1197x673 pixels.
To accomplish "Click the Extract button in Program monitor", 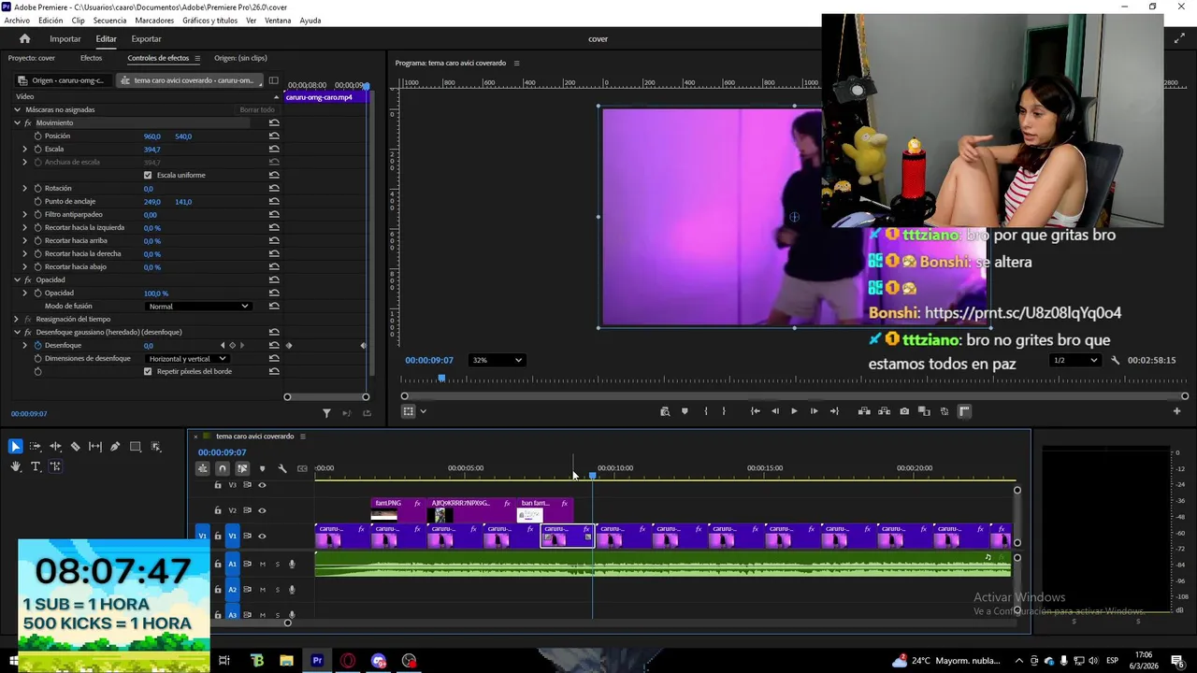I will point(884,411).
